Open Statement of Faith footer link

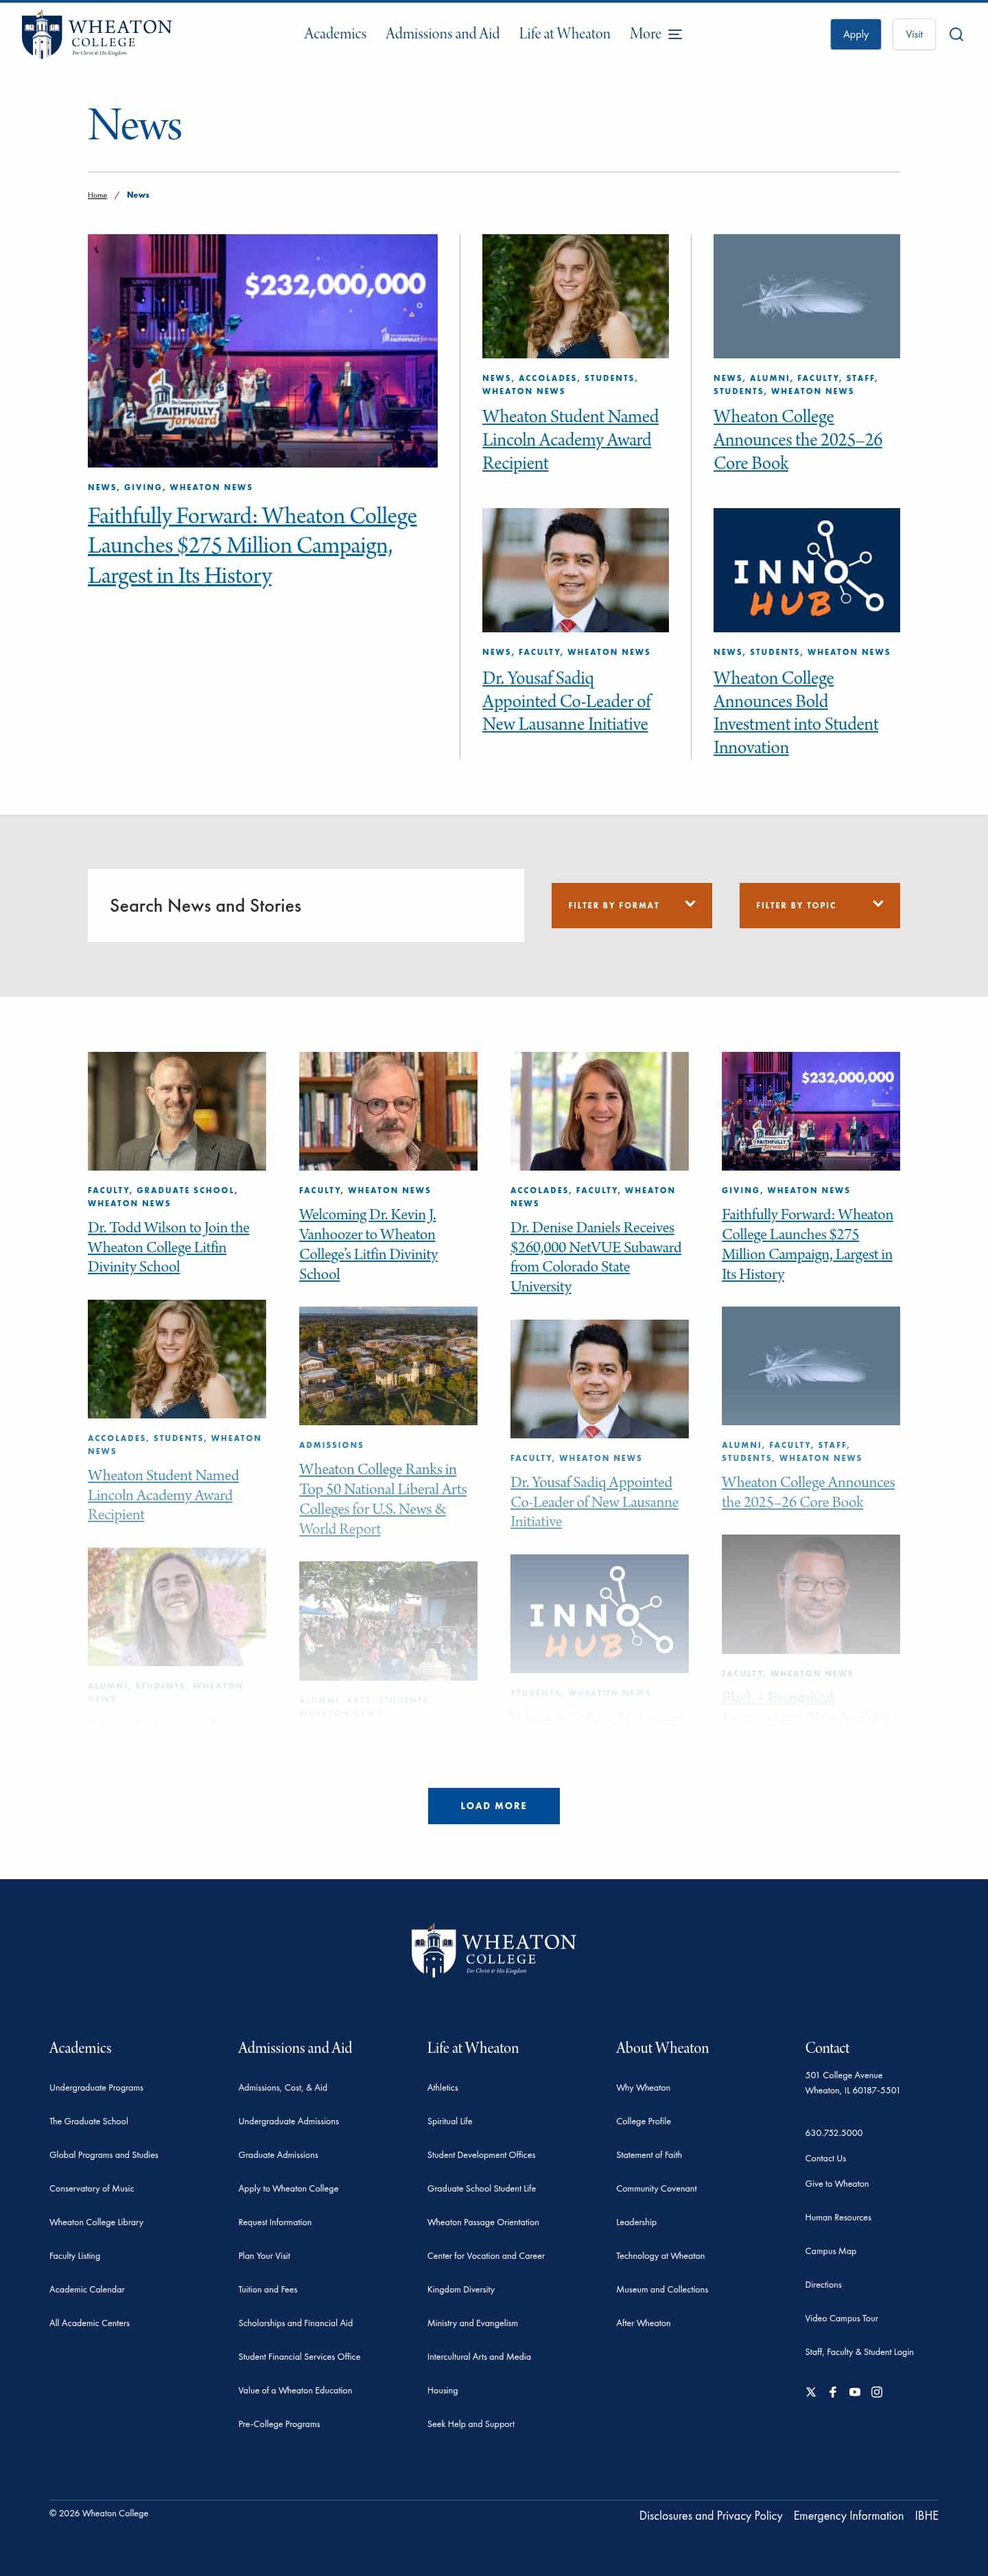[648, 2155]
